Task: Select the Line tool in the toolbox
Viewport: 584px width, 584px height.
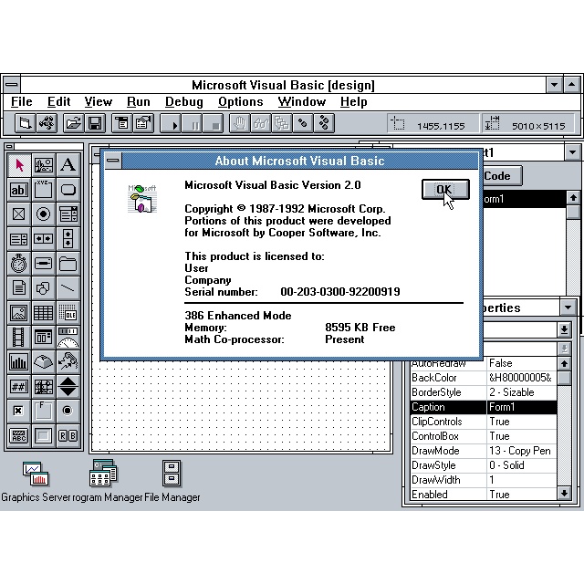Action: pos(68,288)
